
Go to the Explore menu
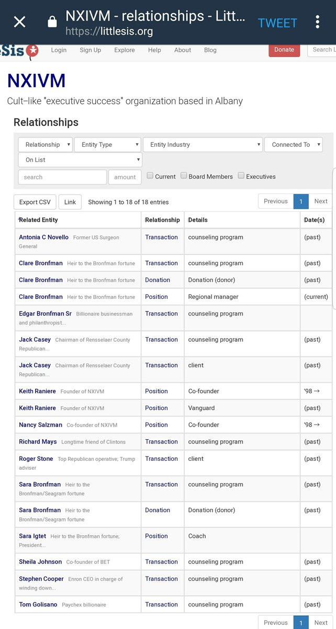pyautogui.click(x=125, y=50)
